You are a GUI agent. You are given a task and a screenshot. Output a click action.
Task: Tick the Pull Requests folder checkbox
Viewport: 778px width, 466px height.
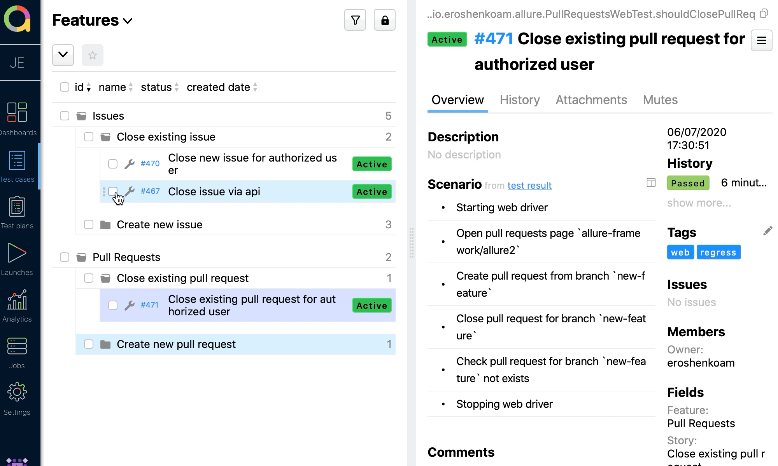click(65, 257)
